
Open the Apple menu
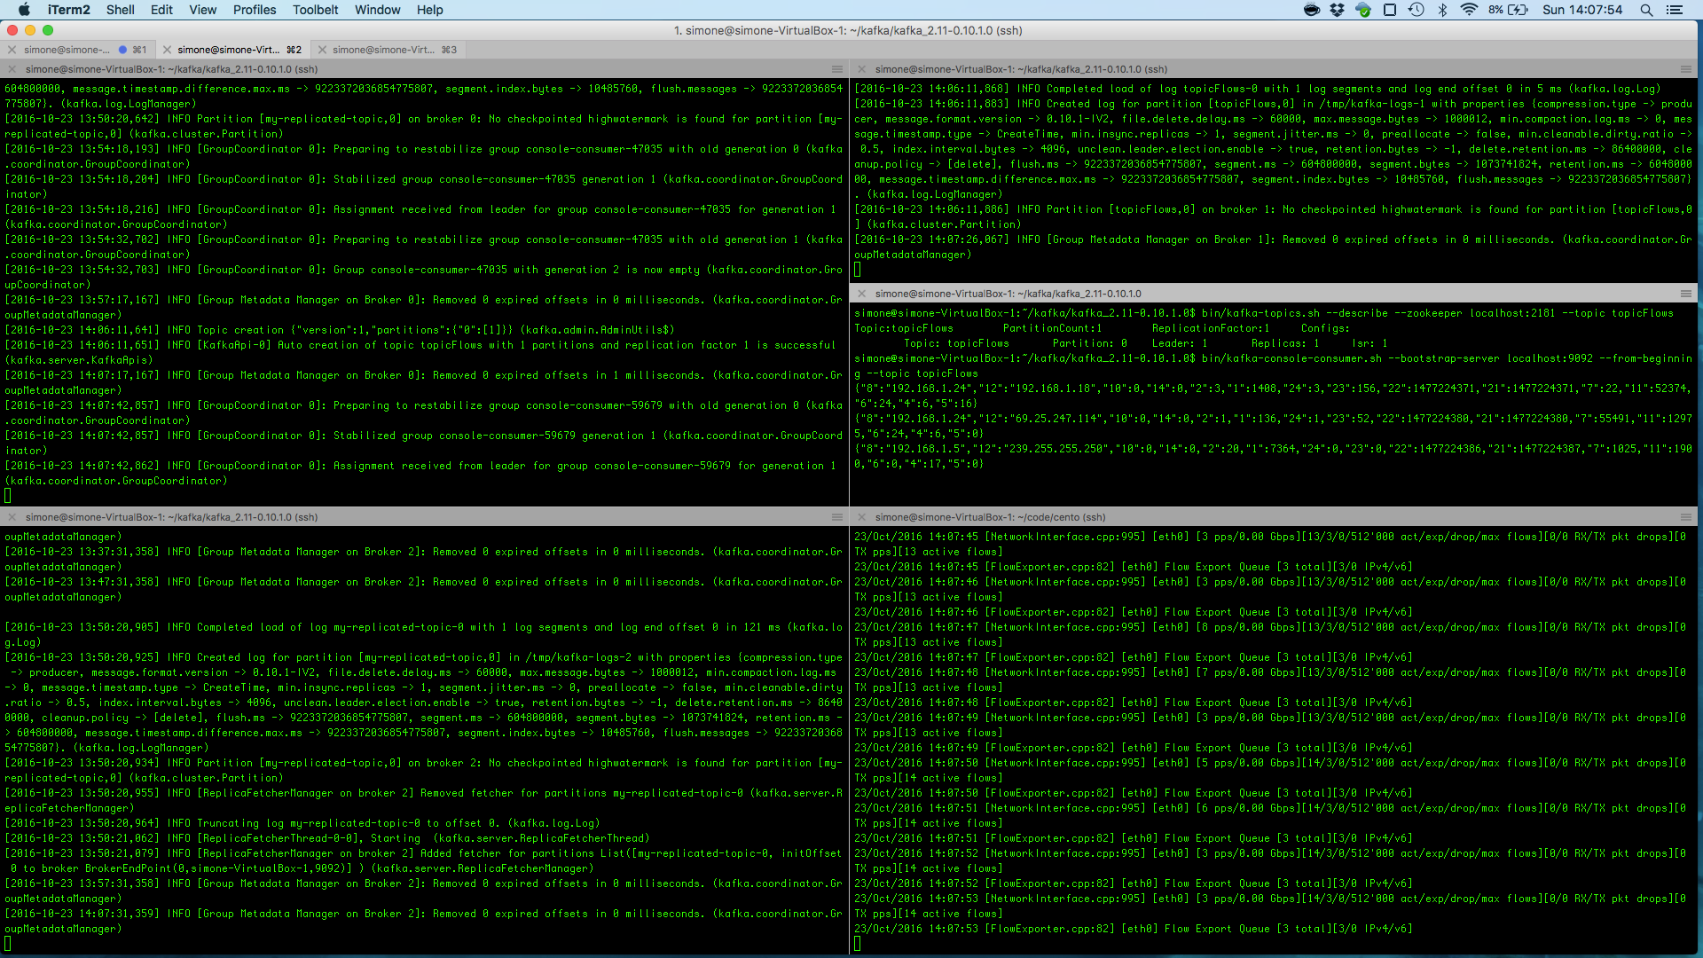pos(24,10)
